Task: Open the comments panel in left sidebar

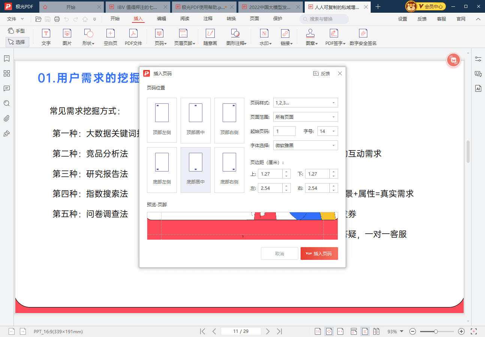Action: 6,88
